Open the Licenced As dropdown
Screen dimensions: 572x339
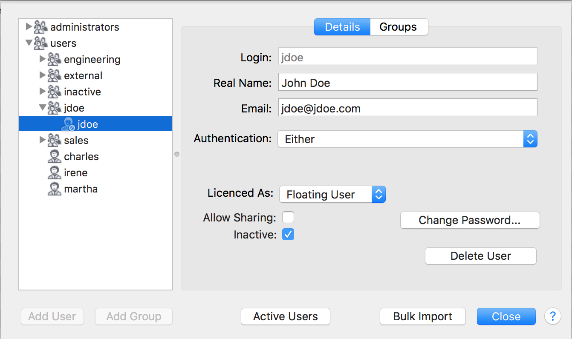pyautogui.click(x=332, y=195)
